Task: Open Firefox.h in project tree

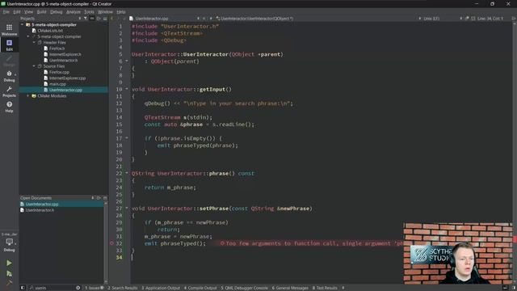Action: [57, 48]
